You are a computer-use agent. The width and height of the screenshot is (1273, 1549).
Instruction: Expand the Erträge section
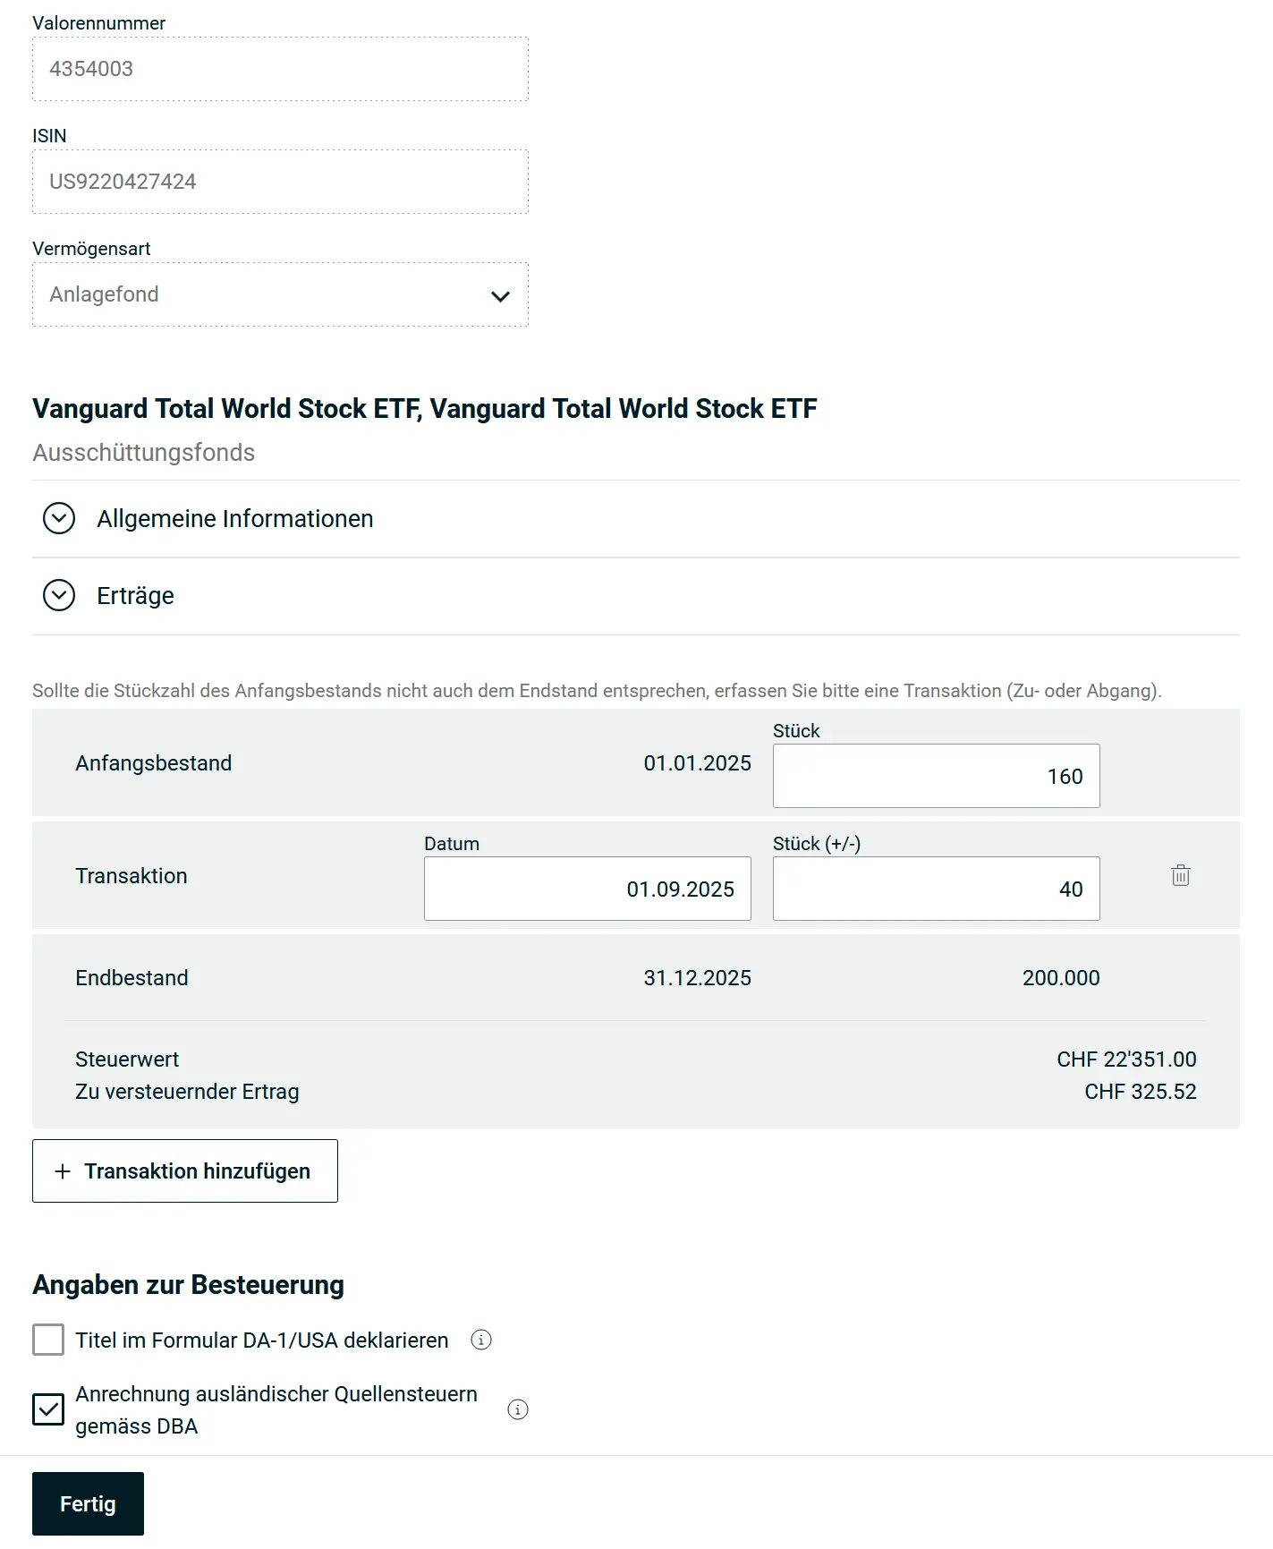pyautogui.click(x=136, y=595)
